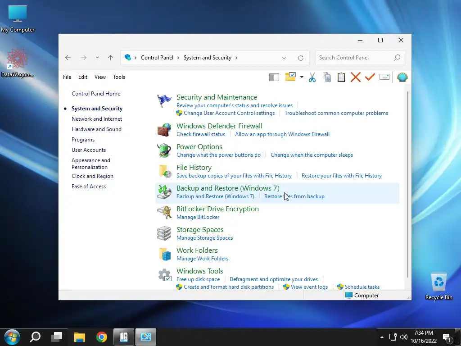461x346 pixels.
Task: Click the taskbar Search magnifier
Action: 35,337
